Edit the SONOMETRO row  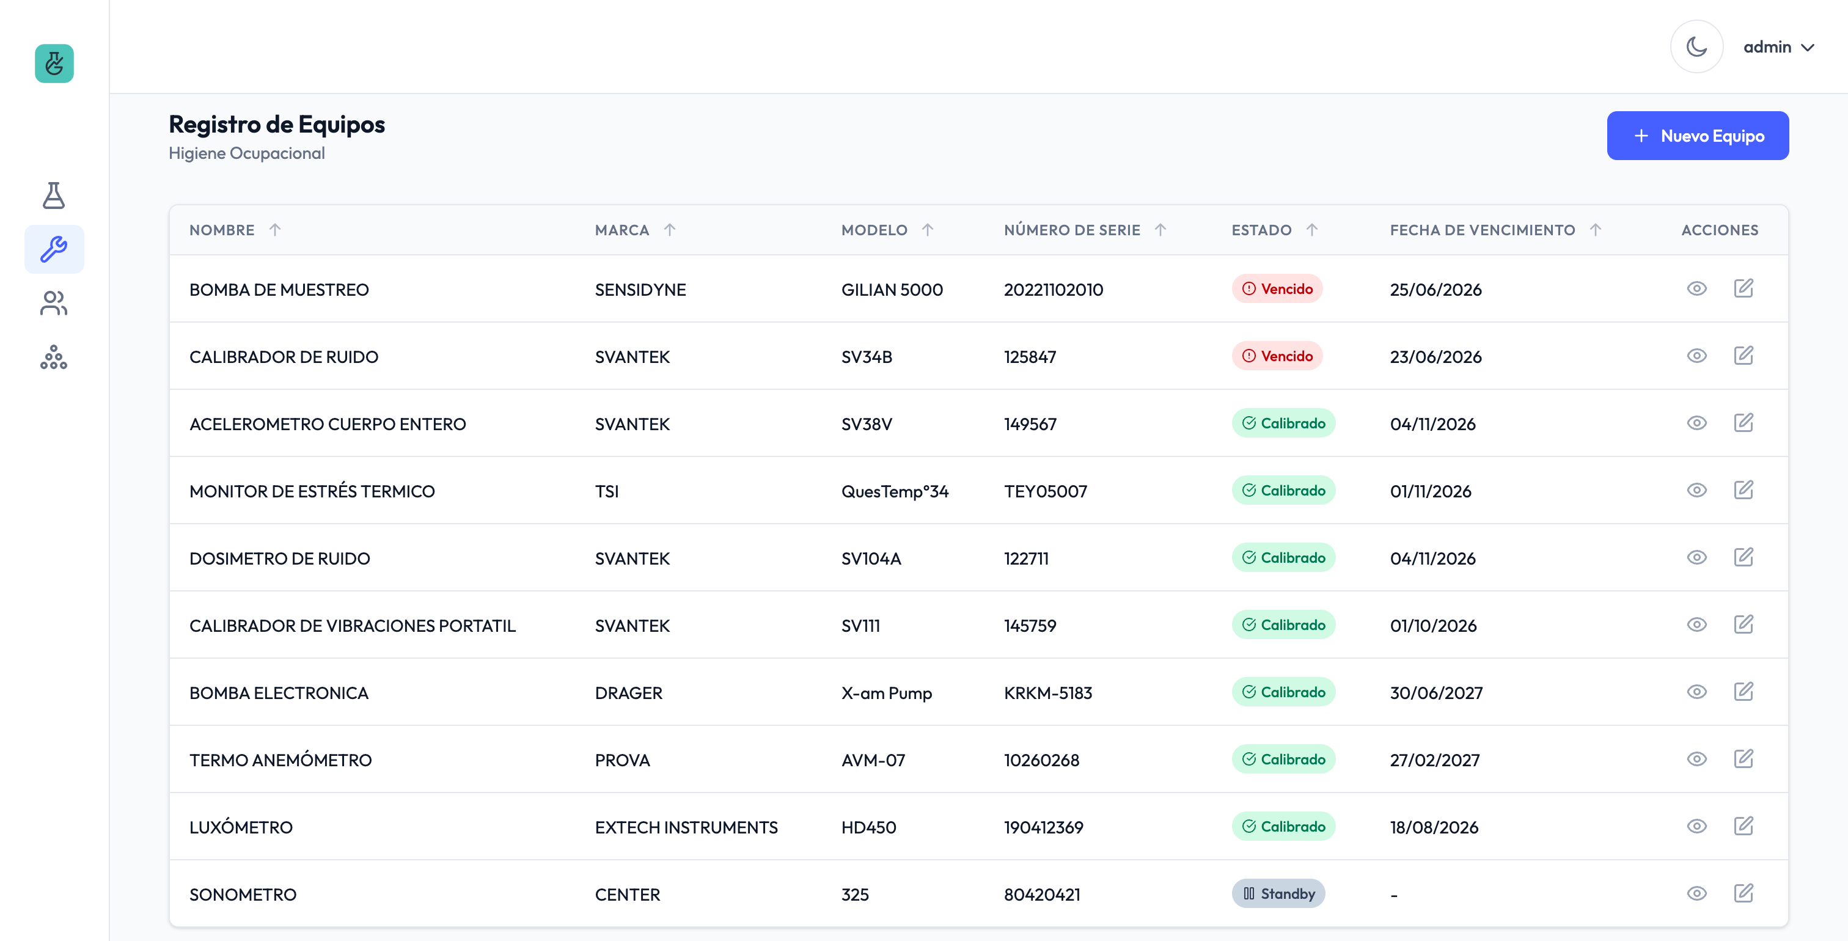(x=1744, y=894)
